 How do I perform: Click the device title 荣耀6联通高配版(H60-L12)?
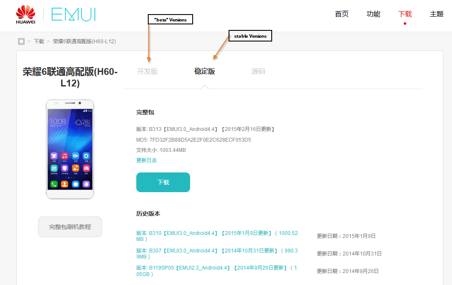pyautogui.click(x=70, y=77)
